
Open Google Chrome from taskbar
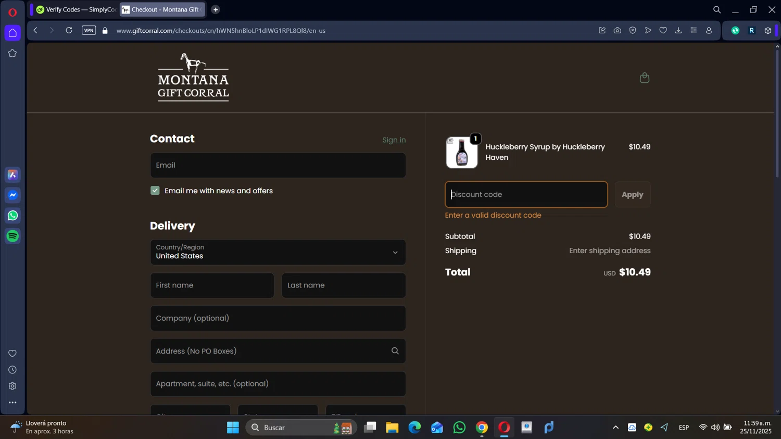pyautogui.click(x=482, y=428)
